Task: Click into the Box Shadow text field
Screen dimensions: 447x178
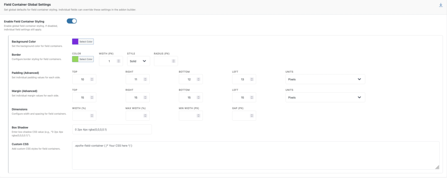Action: [x=112, y=129]
